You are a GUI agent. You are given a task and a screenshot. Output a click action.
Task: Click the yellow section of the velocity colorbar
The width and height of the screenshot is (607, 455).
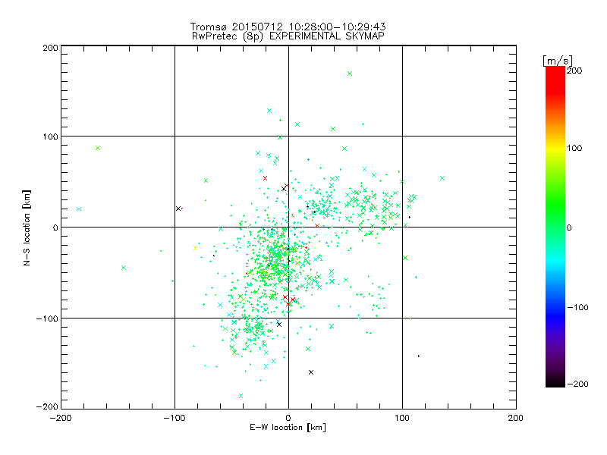click(x=555, y=149)
